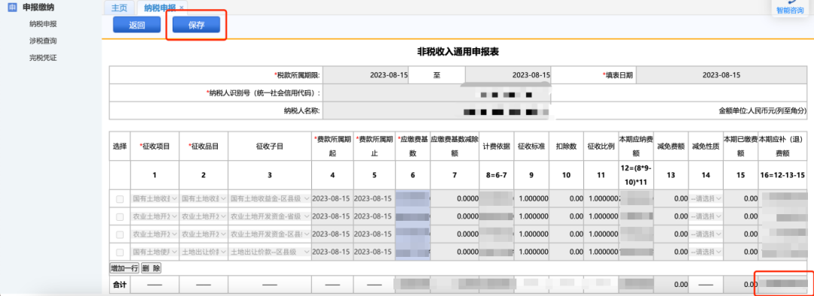Viewport: 814px width, 296px height.
Task: Click the 纳税人识别号 value field
Action: pyautogui.click(x=436, y=94)
